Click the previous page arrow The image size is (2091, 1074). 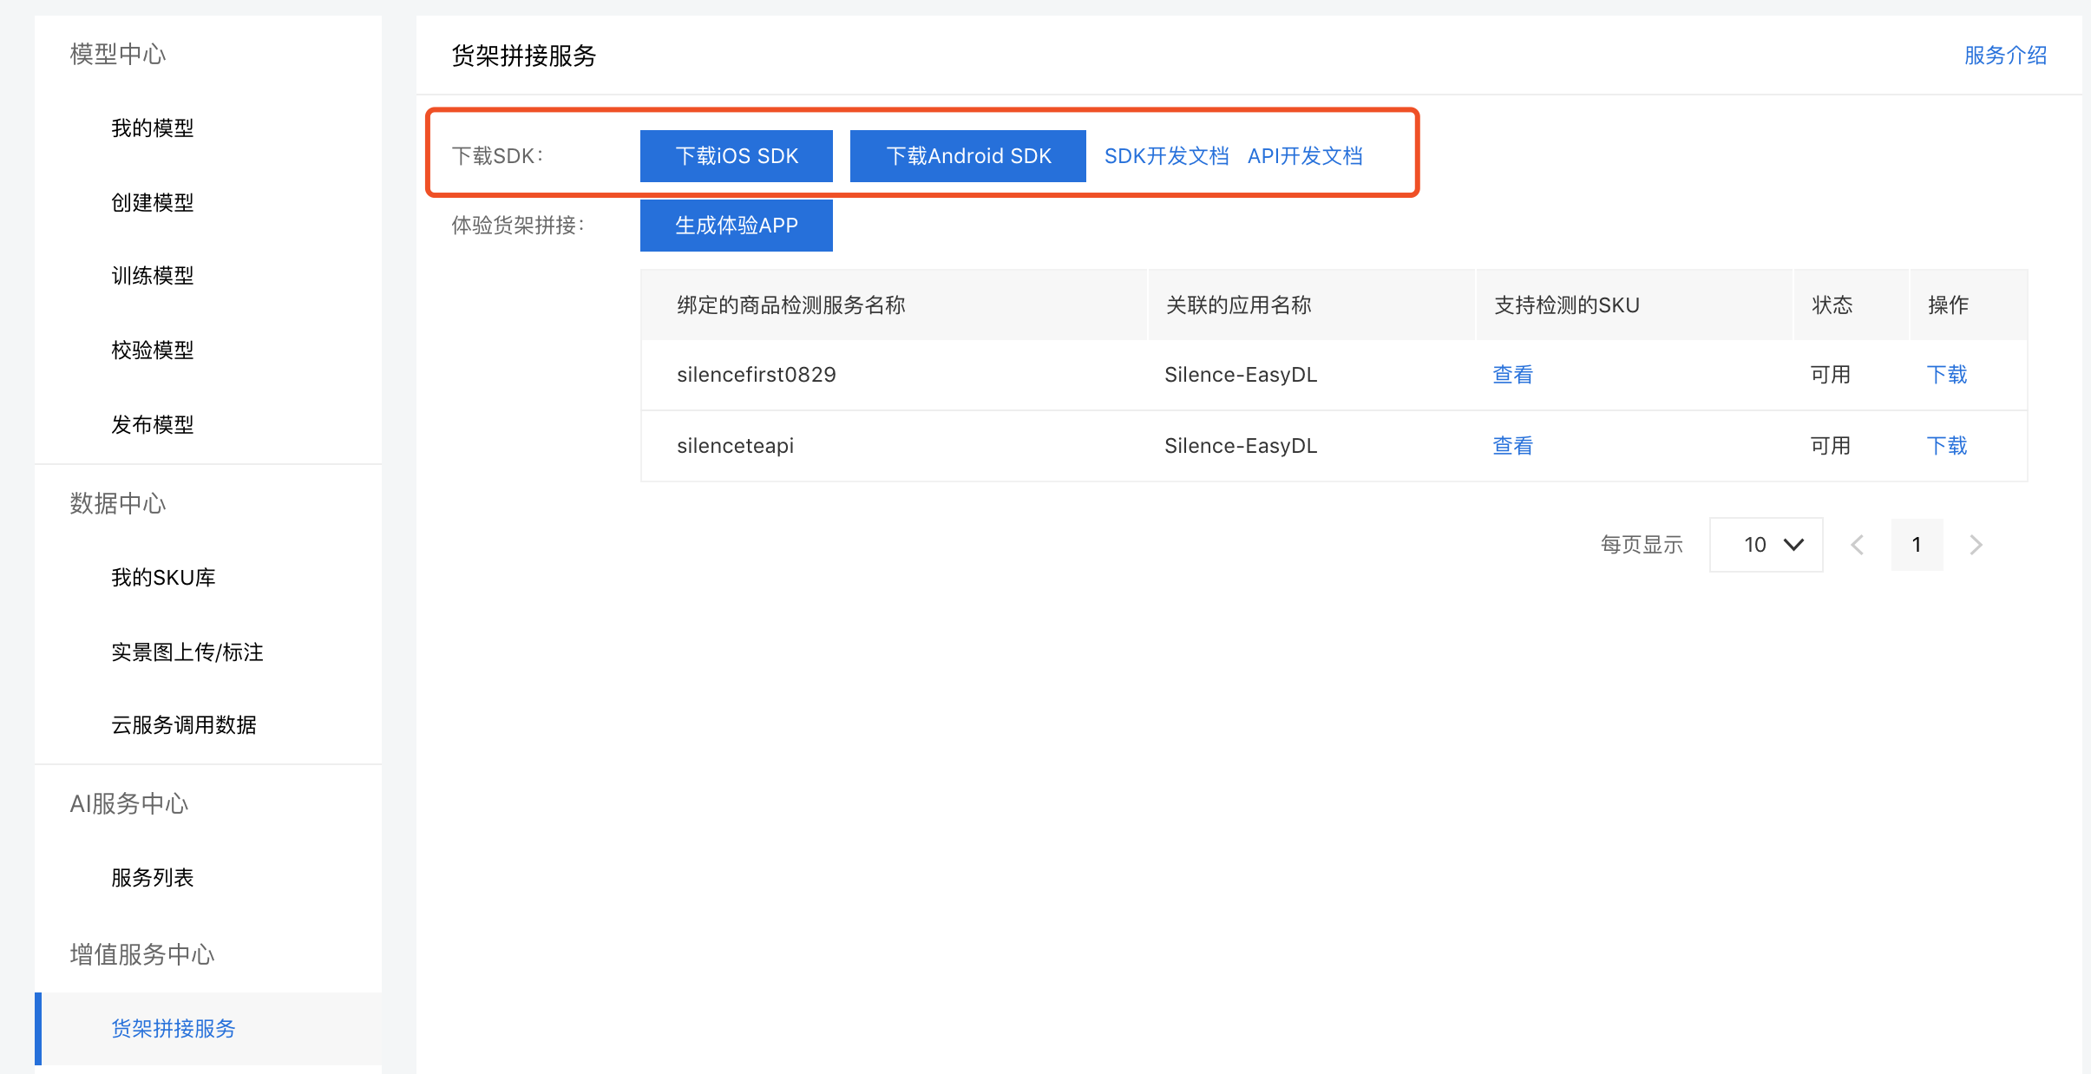tap(1858, 545)
